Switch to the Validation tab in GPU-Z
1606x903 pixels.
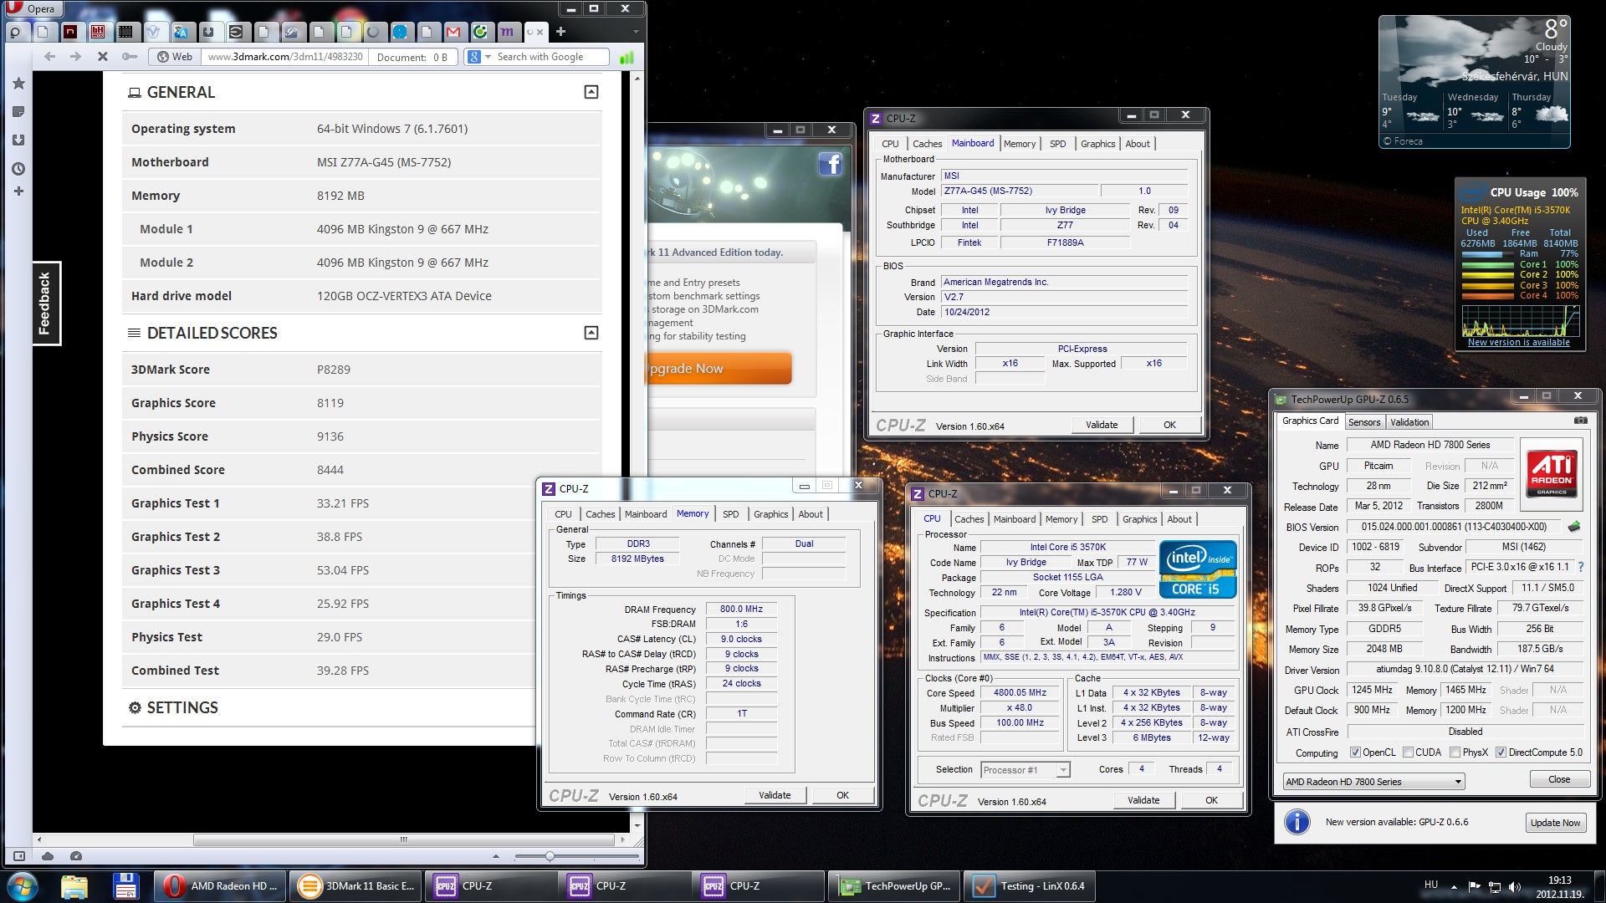pos(1409,422)
